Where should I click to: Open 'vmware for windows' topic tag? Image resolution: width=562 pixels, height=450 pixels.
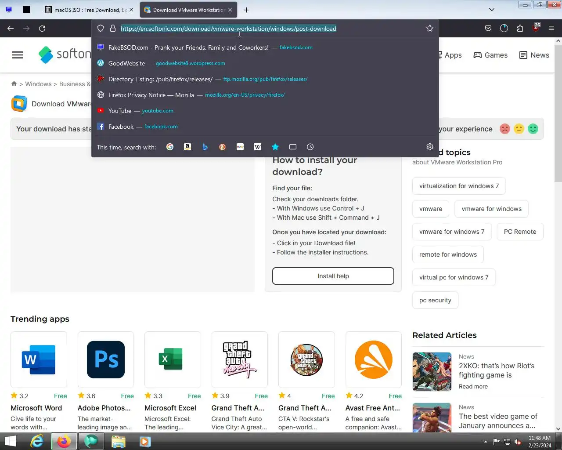[x=492, y=209]
